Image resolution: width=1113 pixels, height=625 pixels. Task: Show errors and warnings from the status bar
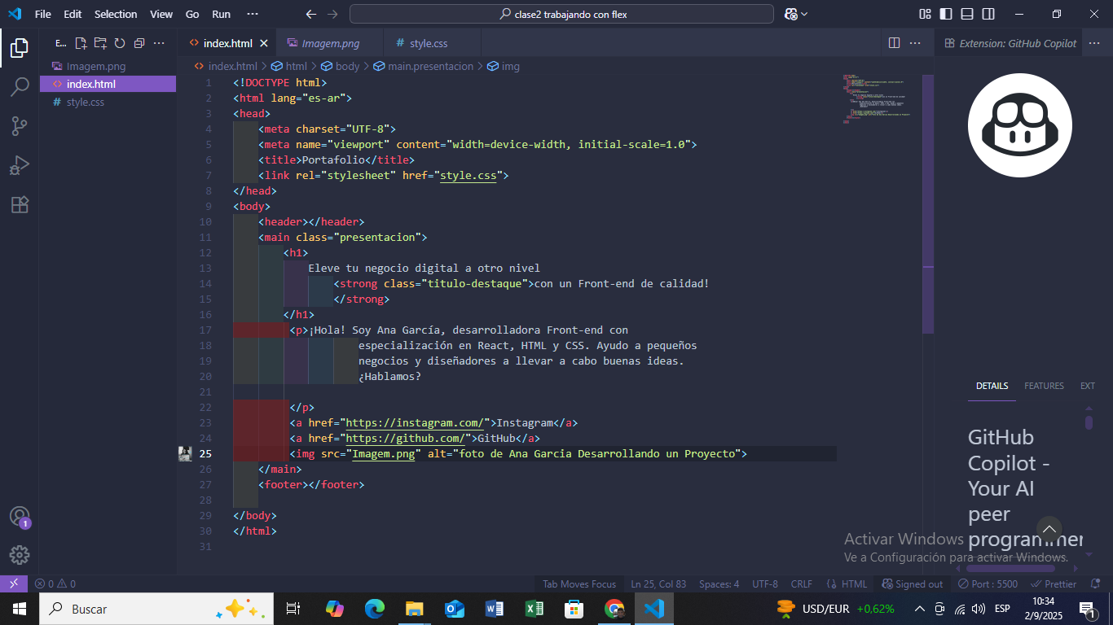point(55,583)
